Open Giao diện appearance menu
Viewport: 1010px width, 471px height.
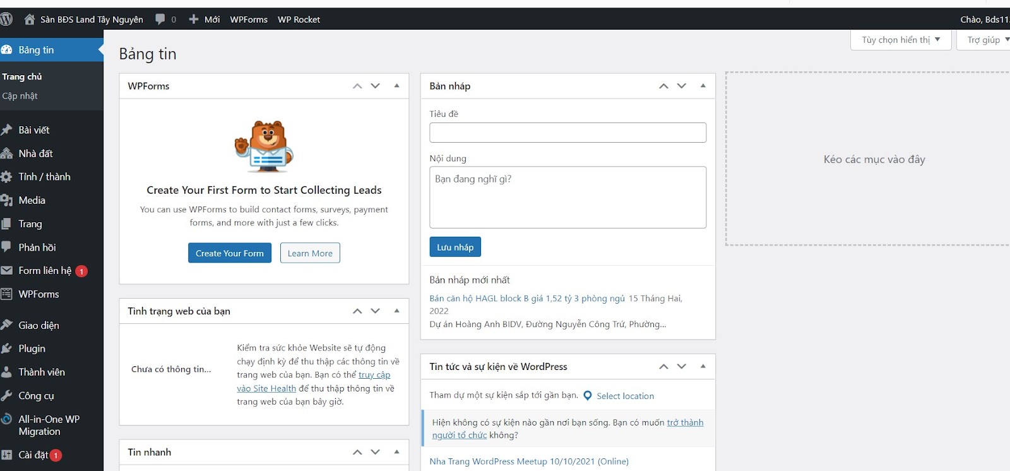(x=39, y=325)
